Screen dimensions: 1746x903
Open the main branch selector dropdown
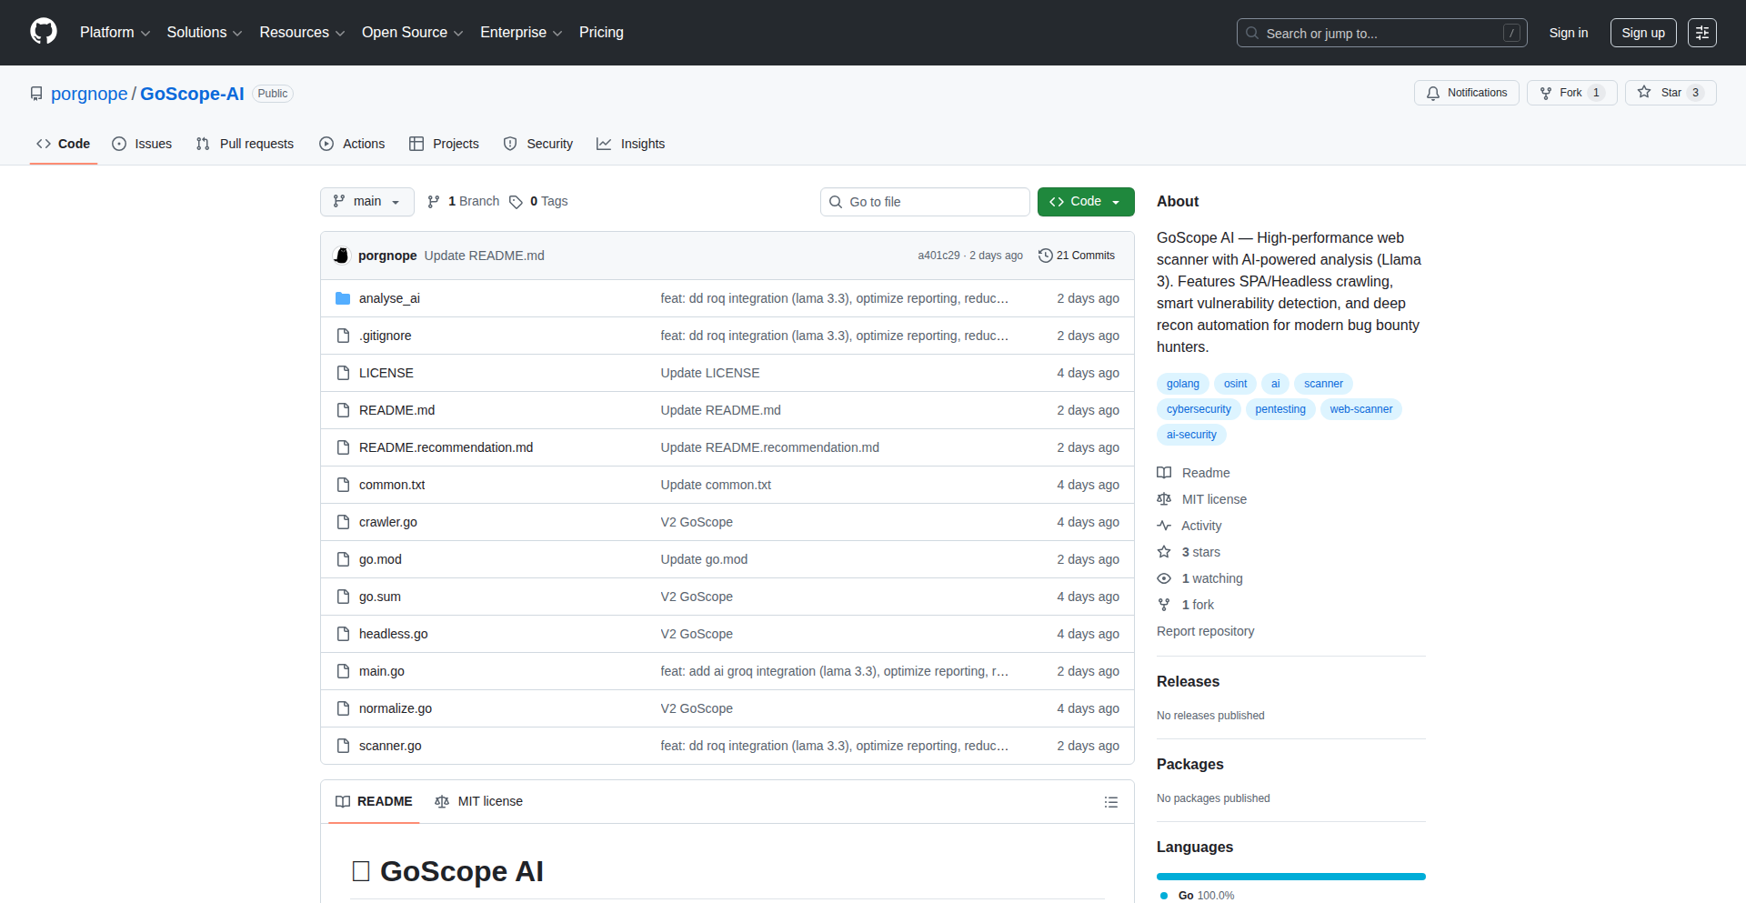click(x=366, y=202)
